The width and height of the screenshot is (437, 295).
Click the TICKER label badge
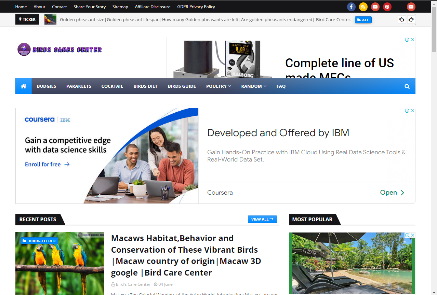(x=27, y=19)
